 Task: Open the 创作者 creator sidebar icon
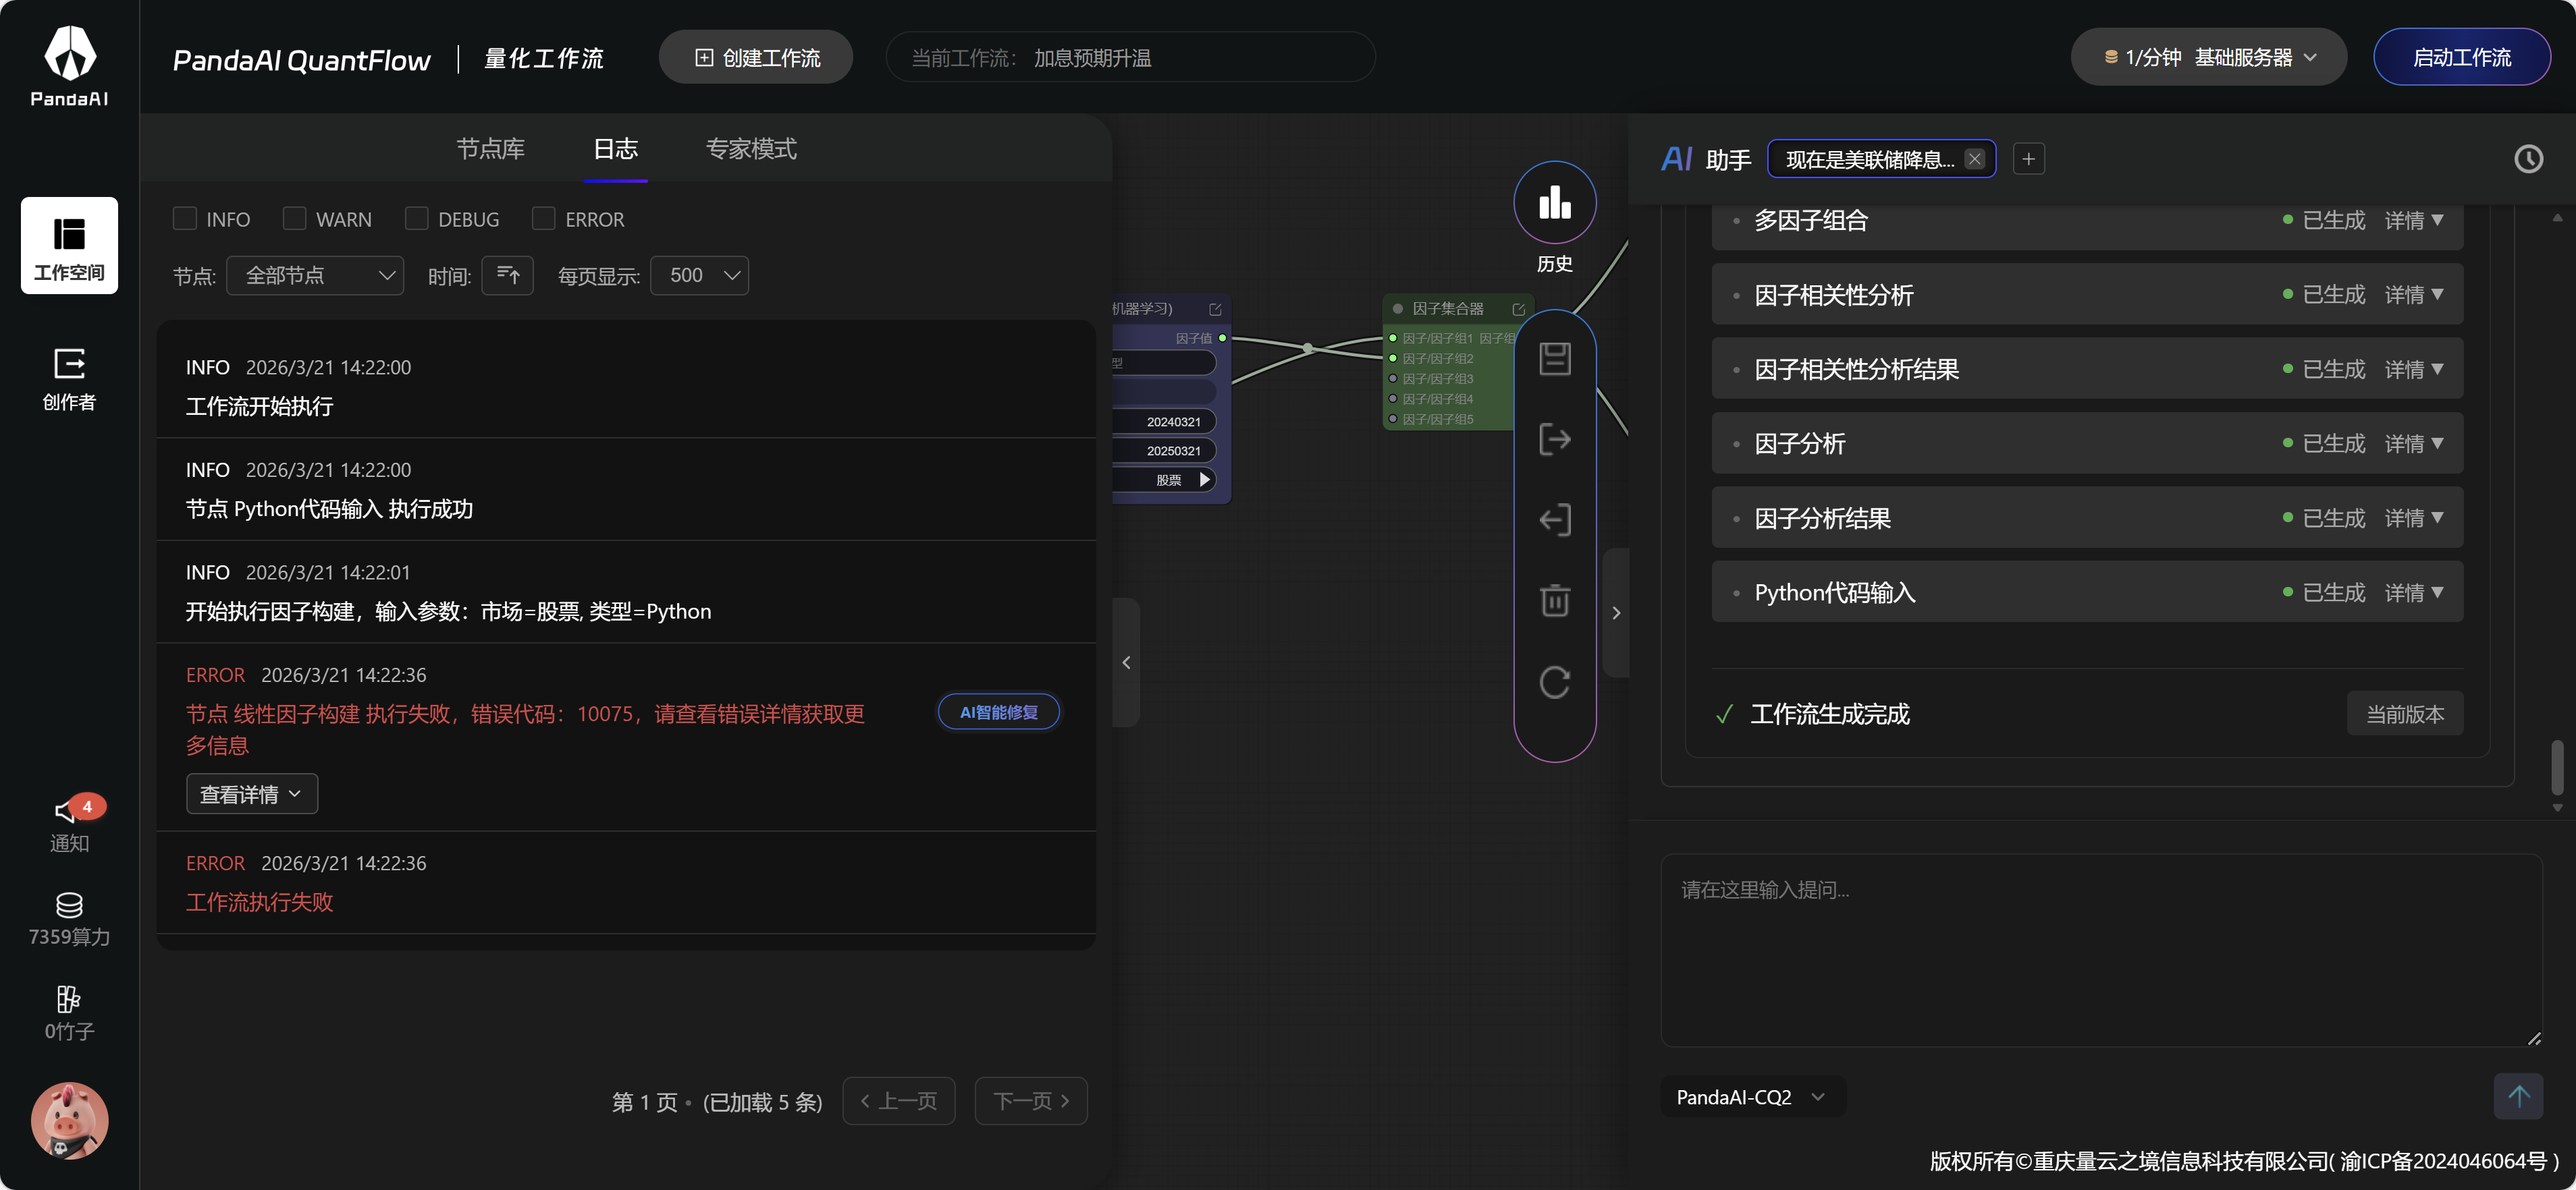[69, 380]
